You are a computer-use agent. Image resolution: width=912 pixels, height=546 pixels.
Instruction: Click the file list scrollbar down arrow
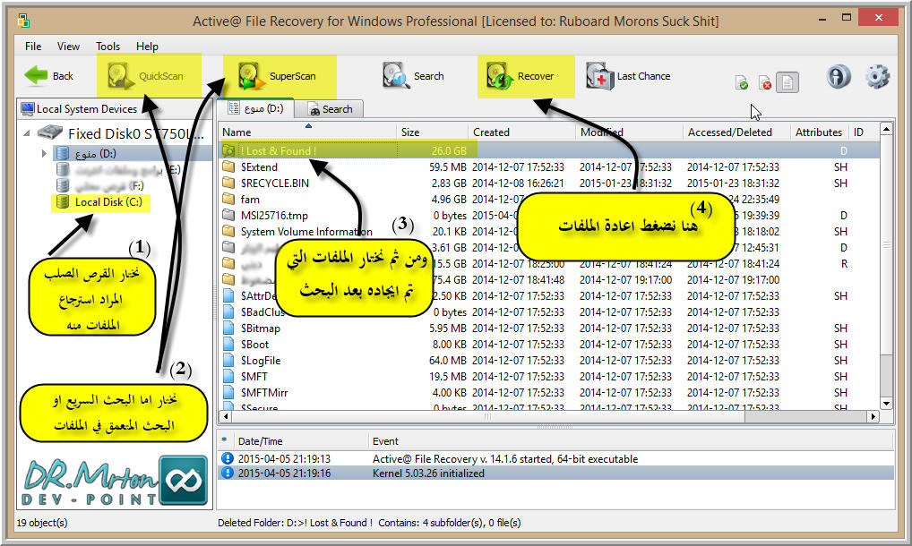point(886,404)
